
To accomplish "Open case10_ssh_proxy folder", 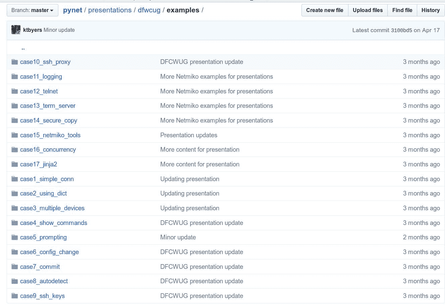I will coord(45,62).
